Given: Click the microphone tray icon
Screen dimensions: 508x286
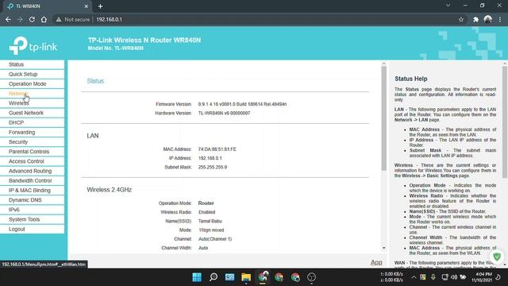Looking at the screenshot, I should point(433,277).
